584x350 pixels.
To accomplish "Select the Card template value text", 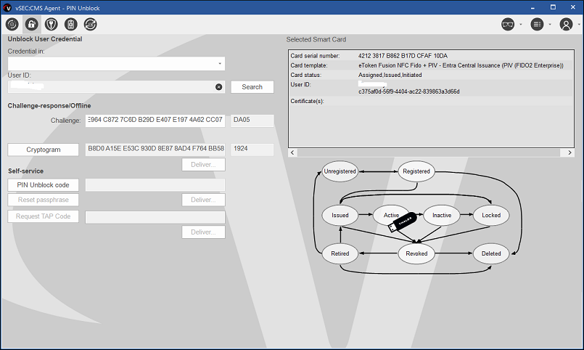I will (461, 65).
